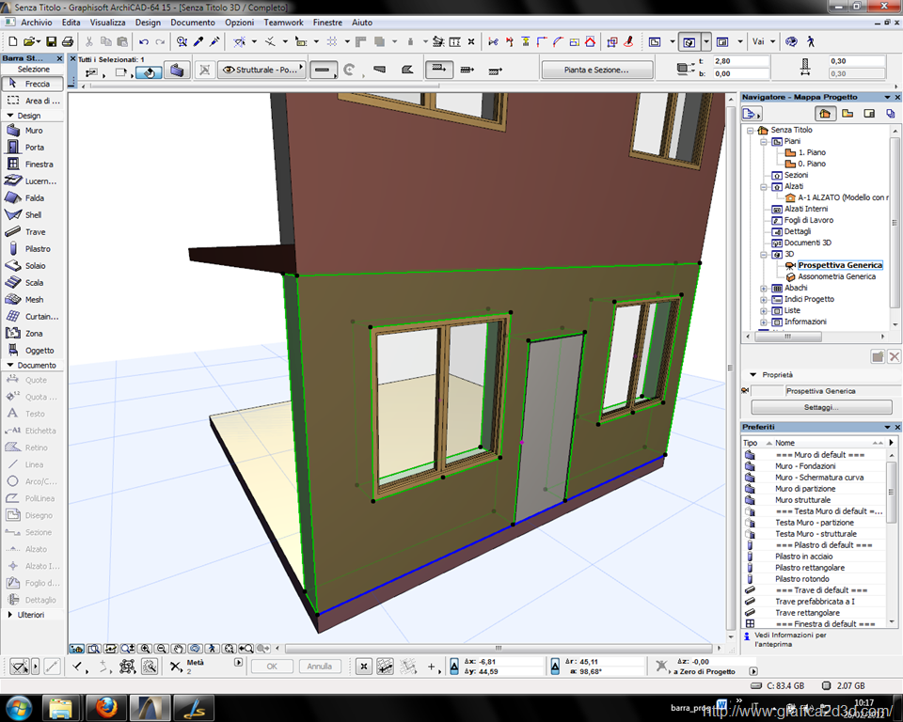Select the Falda roof tool

(32, 198)
